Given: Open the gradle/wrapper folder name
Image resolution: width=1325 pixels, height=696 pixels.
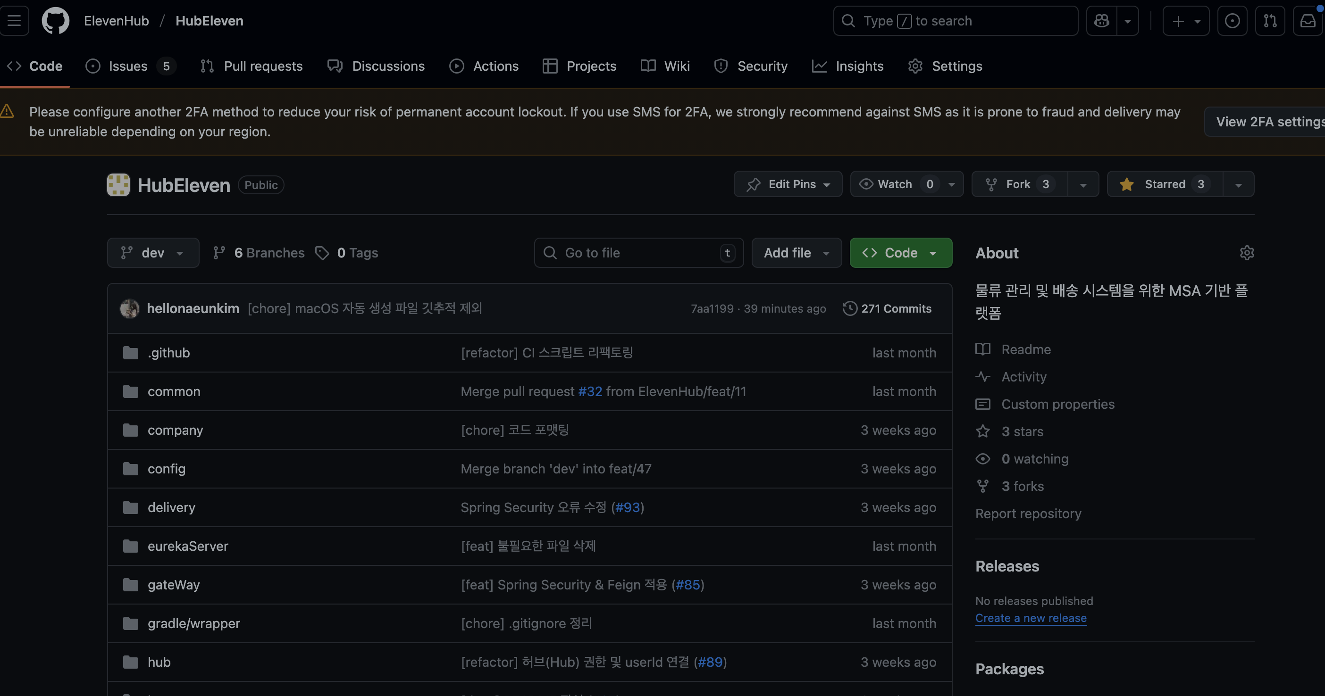Looking at the screenshot, I should point(193,623).
